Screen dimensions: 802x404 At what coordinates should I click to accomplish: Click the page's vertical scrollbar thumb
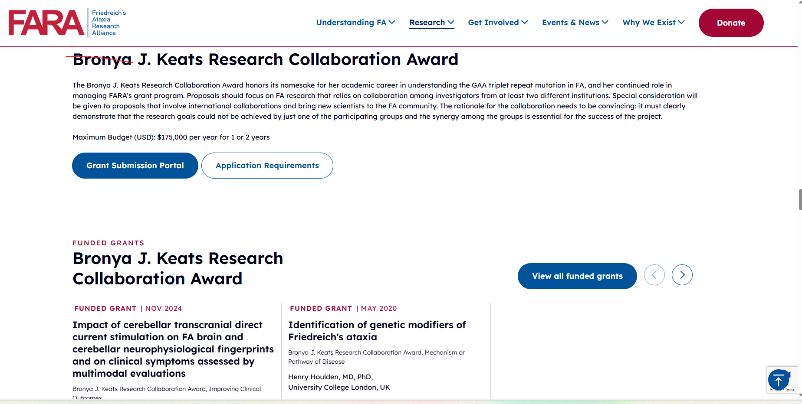tap(800, 199)
